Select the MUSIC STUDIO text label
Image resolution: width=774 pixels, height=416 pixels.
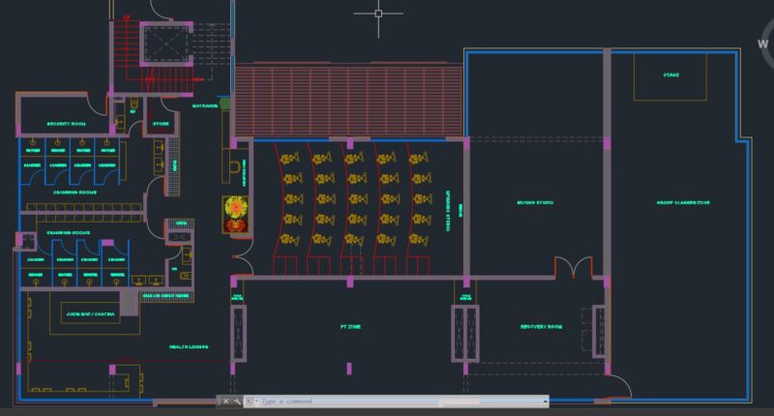pos(535,202)
